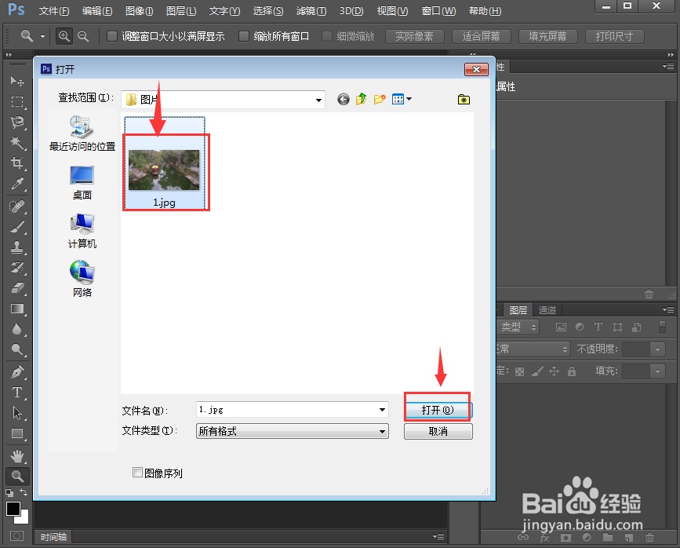Select the Type tool
Viewport: 680px width, 548px height.
click(x=17, y=392)
